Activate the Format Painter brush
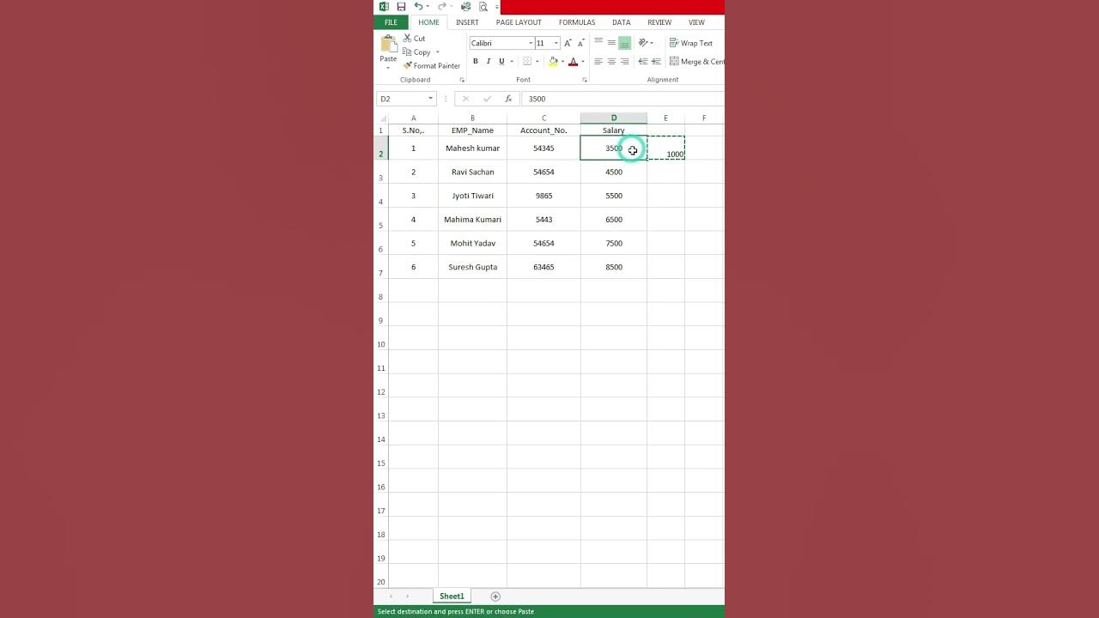 (x=431, y=66)
